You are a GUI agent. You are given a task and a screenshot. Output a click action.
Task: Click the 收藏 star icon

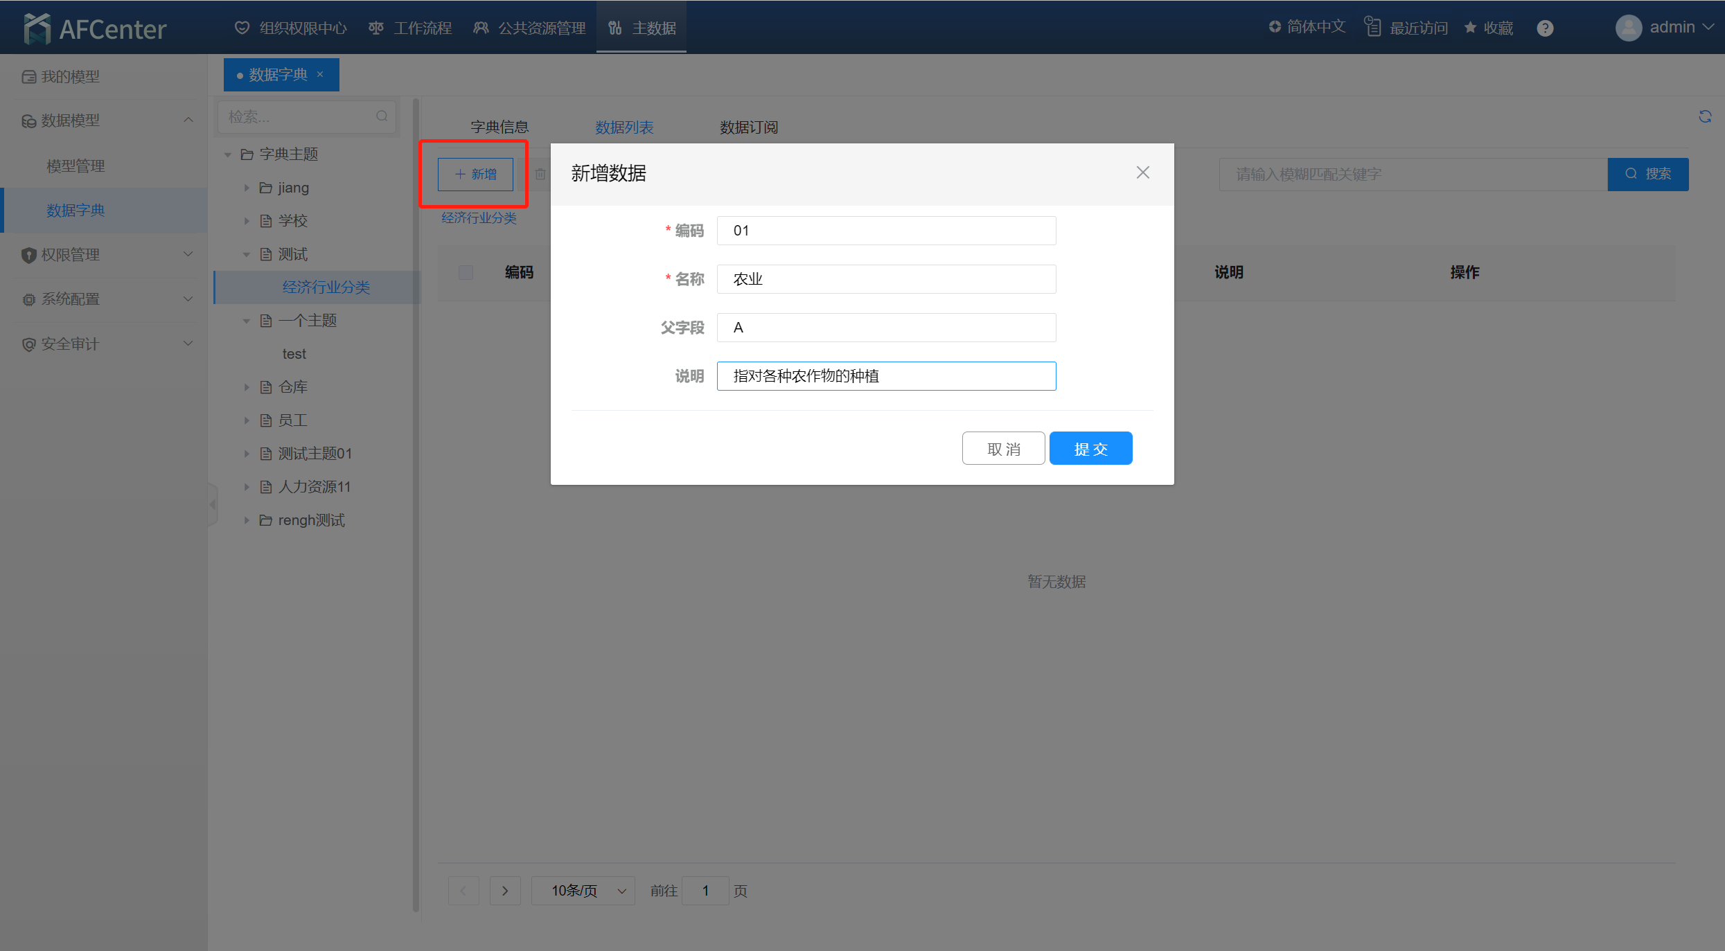tap(1470, 28)
